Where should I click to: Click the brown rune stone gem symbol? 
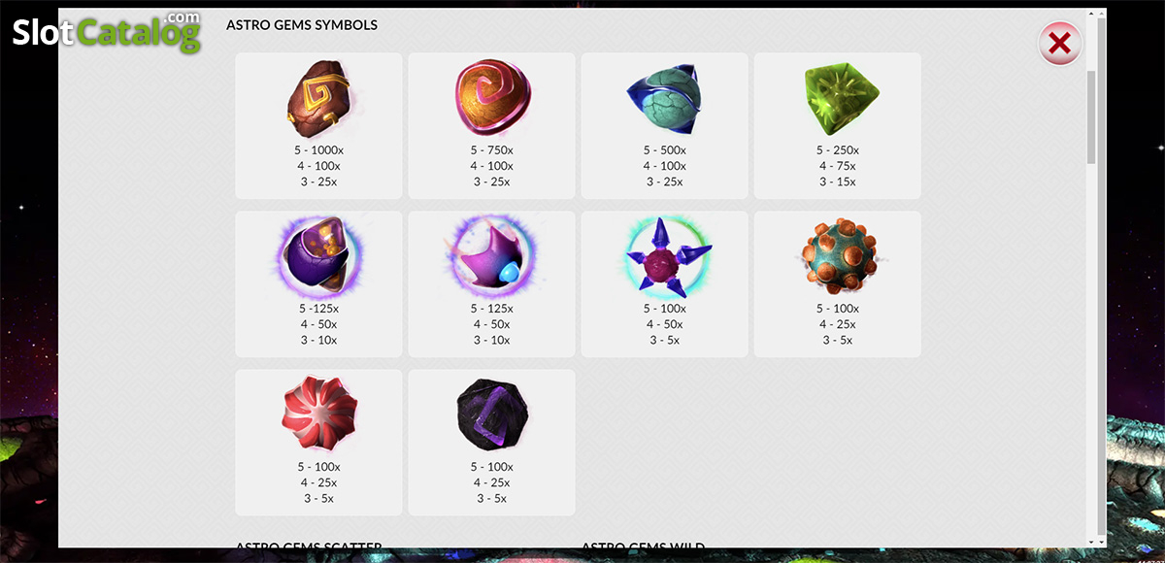[x=316, y=99]
